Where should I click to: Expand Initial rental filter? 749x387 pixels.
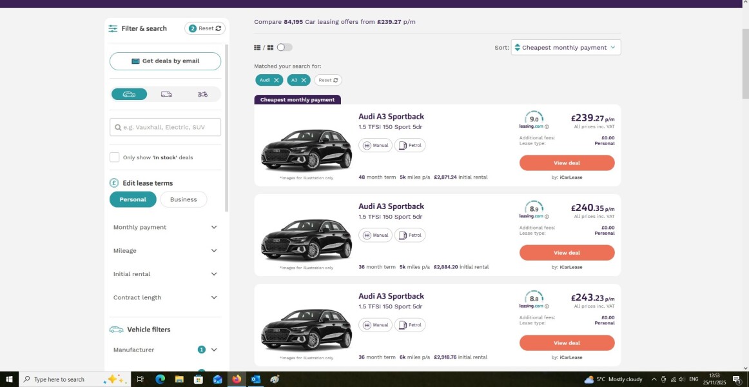coord(165,274)
